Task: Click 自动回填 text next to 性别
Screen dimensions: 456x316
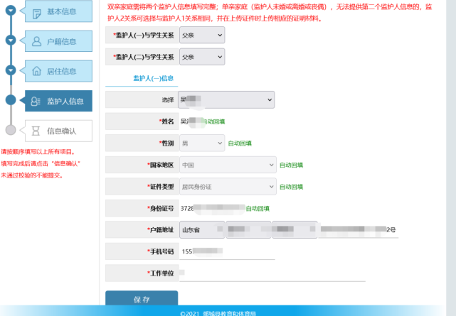Action: tap(240, 143)
